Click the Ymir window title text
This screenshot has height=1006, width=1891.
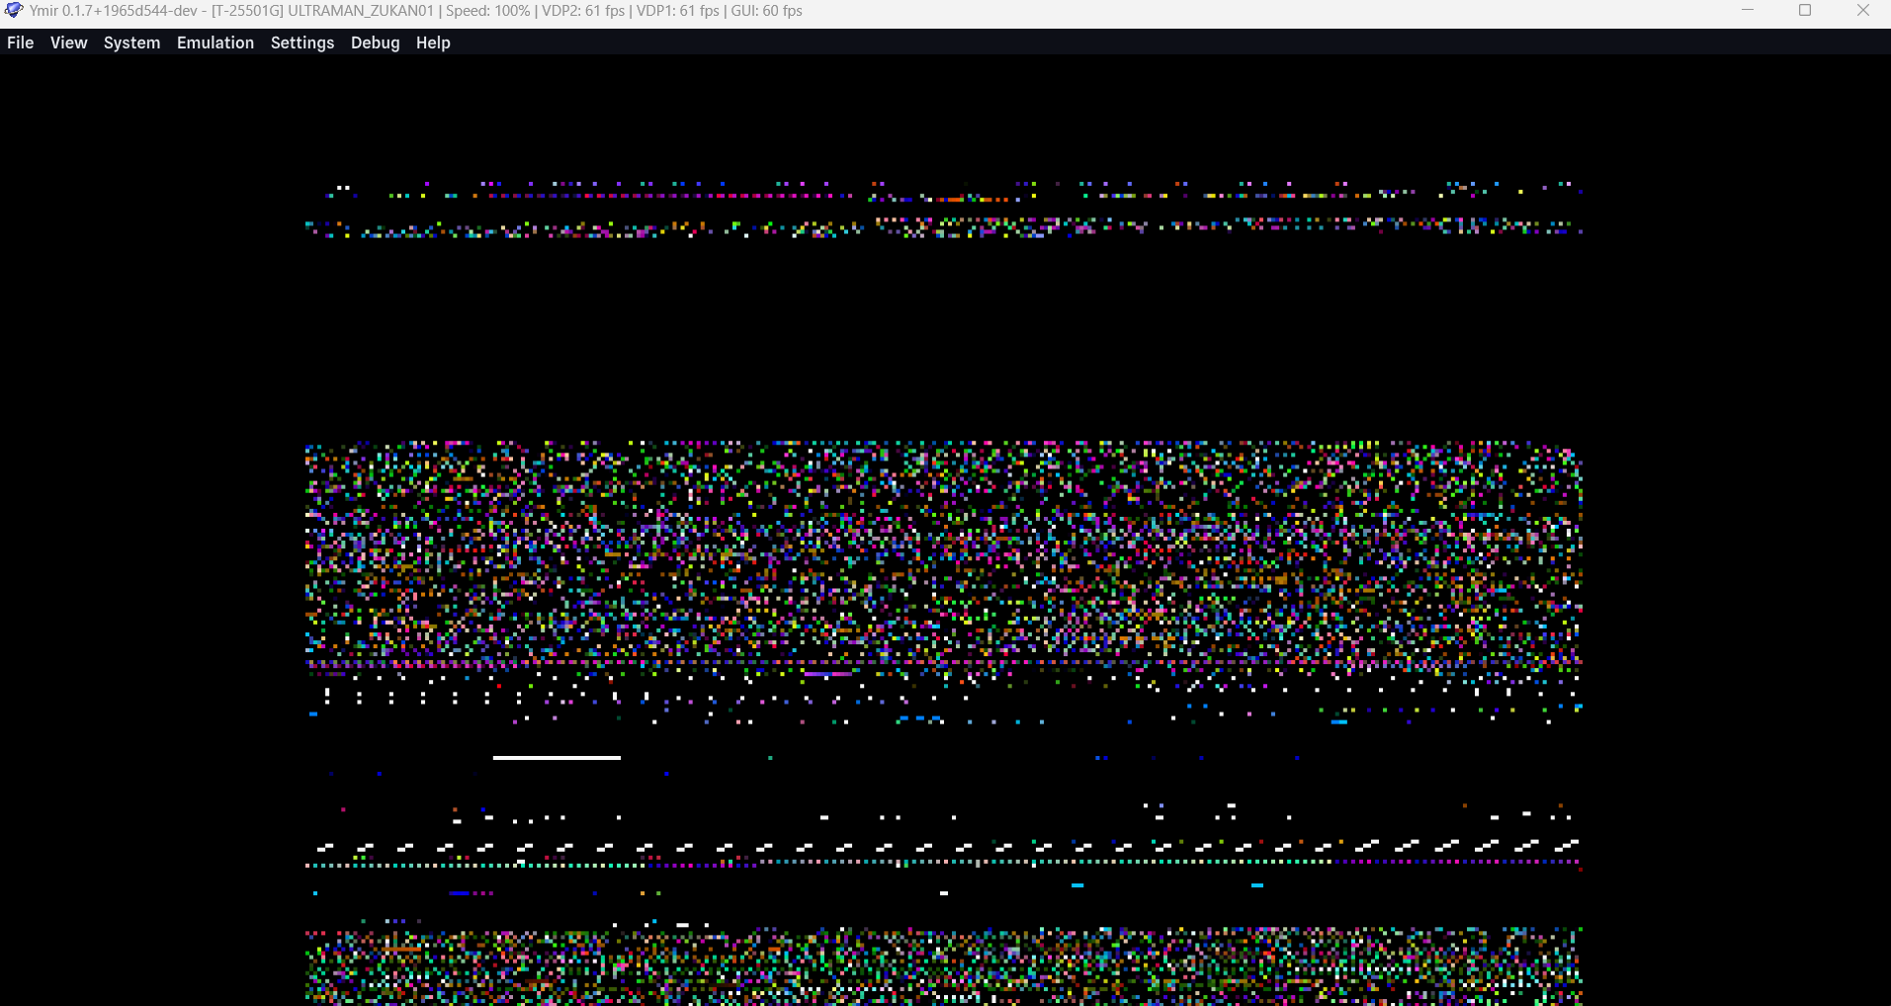click(x=416, y=11)
